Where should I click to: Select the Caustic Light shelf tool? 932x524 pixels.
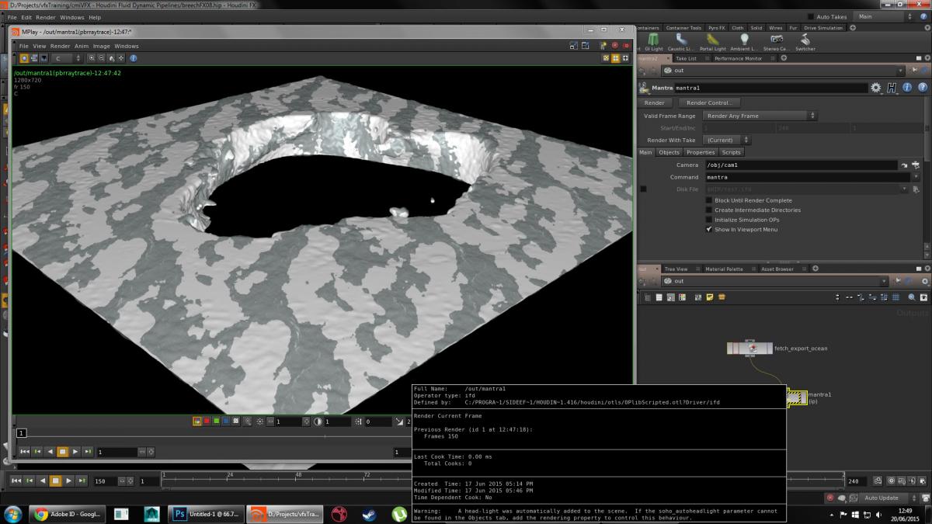point(681,42)
